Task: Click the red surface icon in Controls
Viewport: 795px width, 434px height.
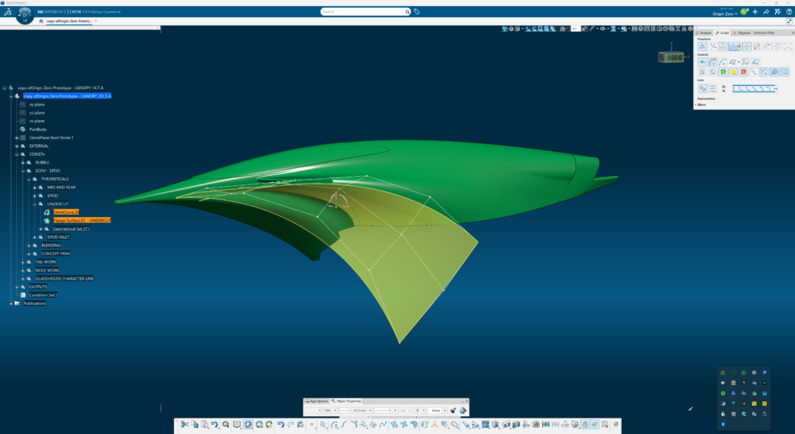Action: [x=743, y=72]
